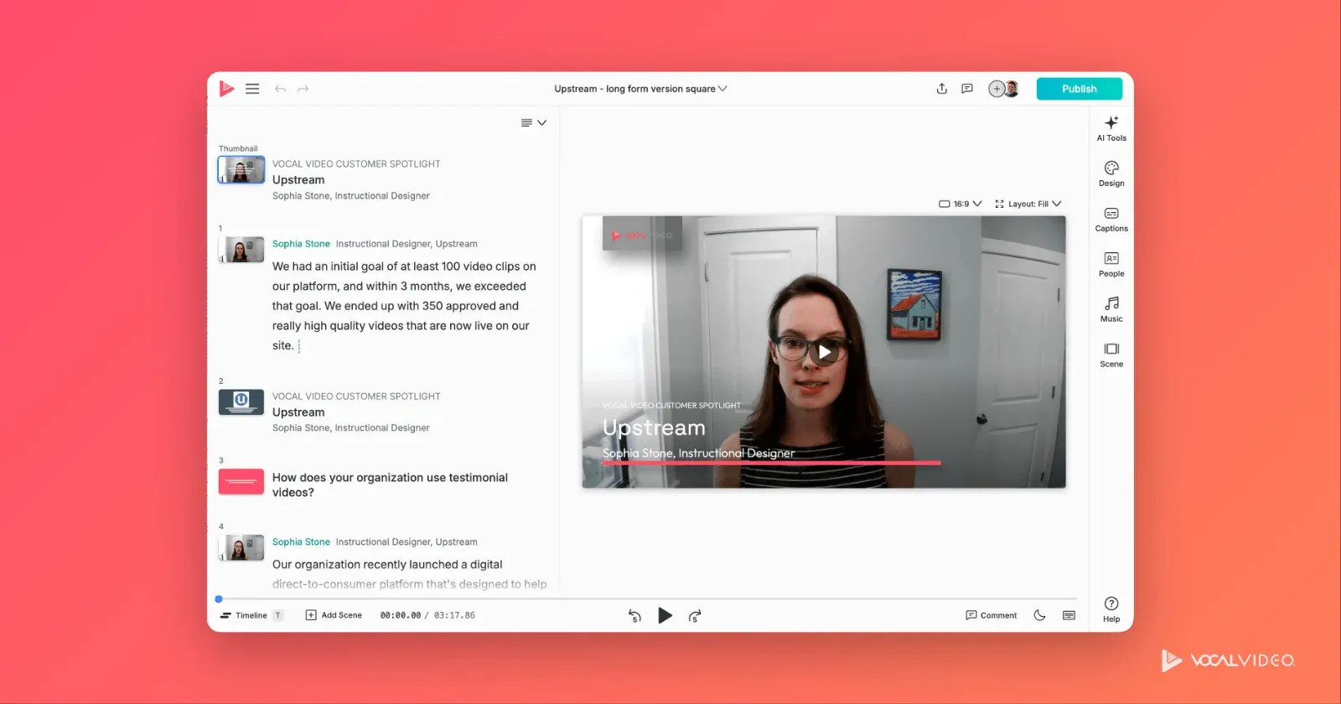Click the Add Scene button

[x=334, y=615]
